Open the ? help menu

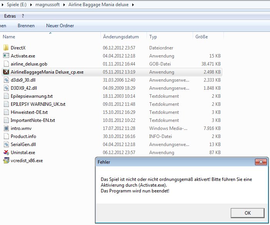[x=23, y=16]
